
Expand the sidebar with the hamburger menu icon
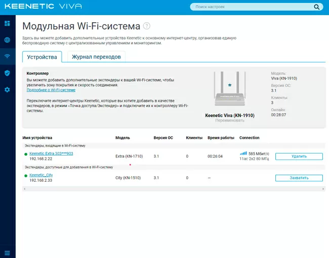7,252
